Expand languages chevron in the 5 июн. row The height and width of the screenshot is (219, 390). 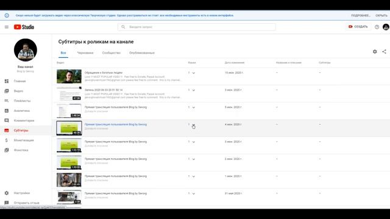(x=194, y=108)
